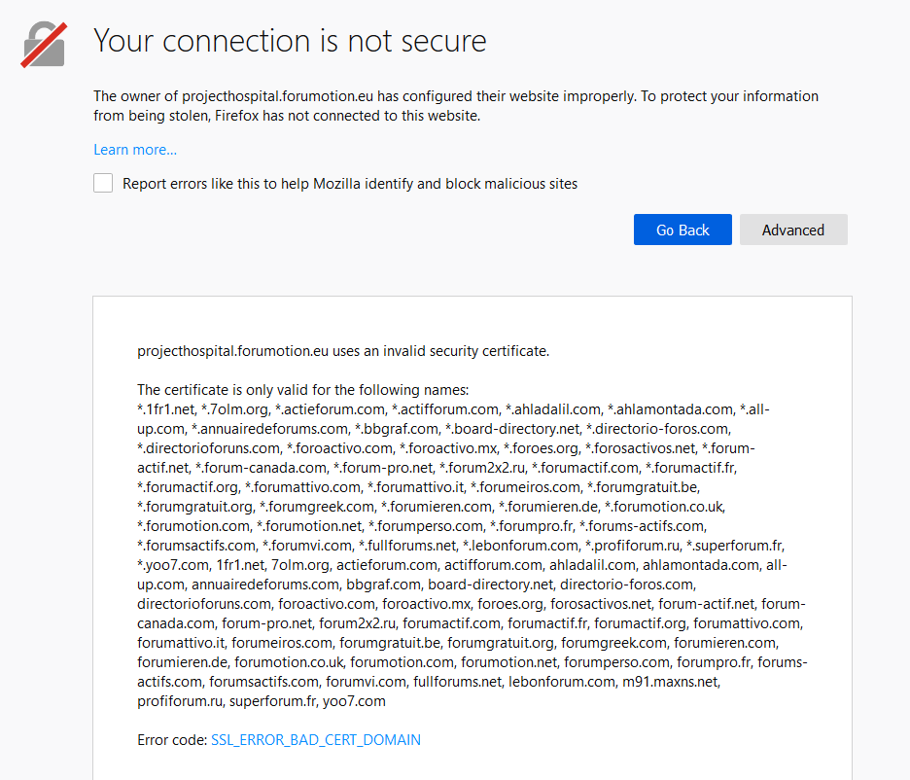Screen dimensions: 910x780
Task: Click the 'uses an invalid security certificate' sentence
Action: (x=343, y=351)
